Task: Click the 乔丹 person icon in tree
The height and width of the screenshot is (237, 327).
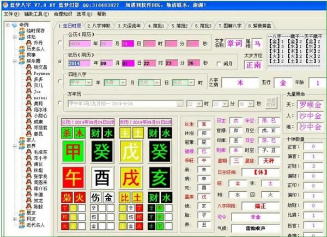Action: coord(28,42)
